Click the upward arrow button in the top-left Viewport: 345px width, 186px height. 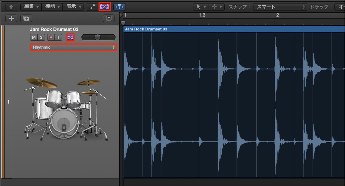tap(11, 7)
